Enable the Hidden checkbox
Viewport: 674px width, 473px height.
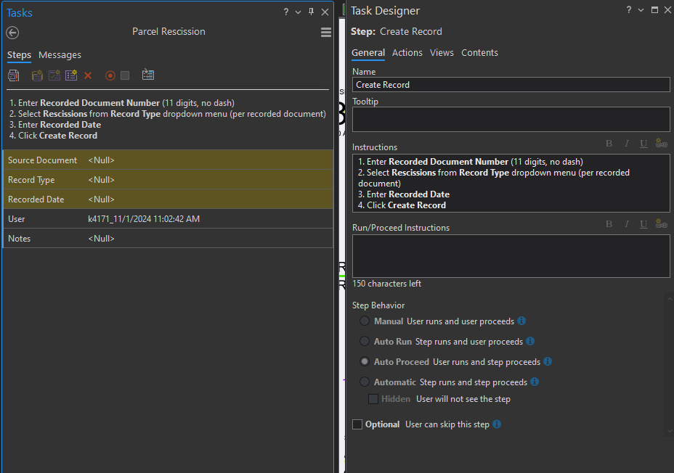click(373, 398)
